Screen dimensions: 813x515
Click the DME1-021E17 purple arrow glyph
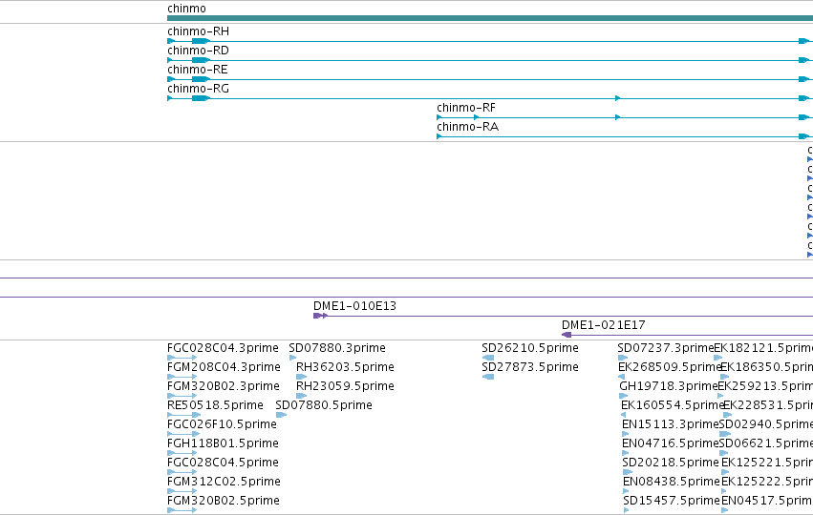coord(567,335)
